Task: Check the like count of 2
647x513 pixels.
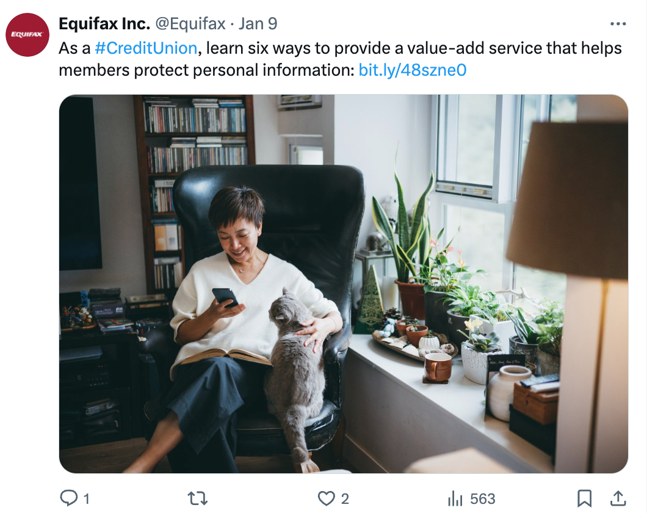Action: tap(344, 498)
